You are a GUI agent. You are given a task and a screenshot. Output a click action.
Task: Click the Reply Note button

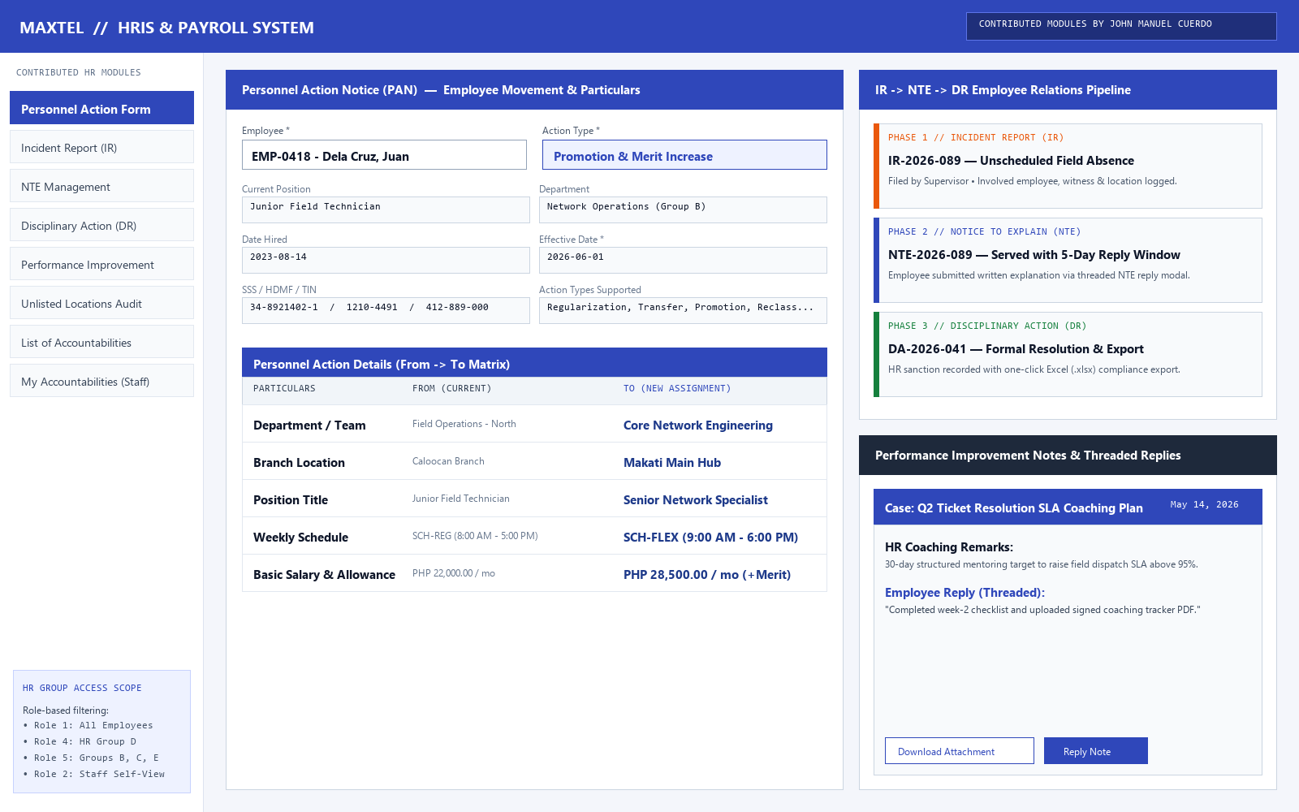point(1095,751)
